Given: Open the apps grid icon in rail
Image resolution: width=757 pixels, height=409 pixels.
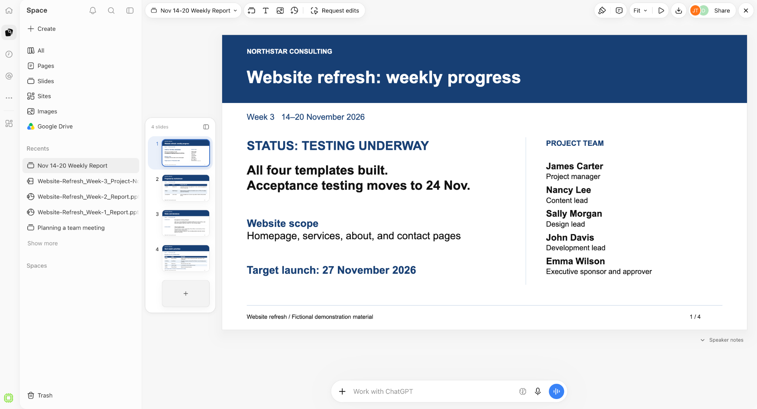Looking at the screenshot, I should pyautogui.click(x=9, y=123).
